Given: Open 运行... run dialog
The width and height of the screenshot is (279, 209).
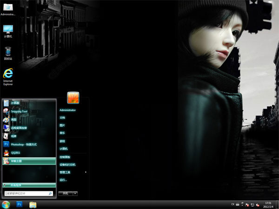Looking at the screenshot, I should (x=63, y=180).
